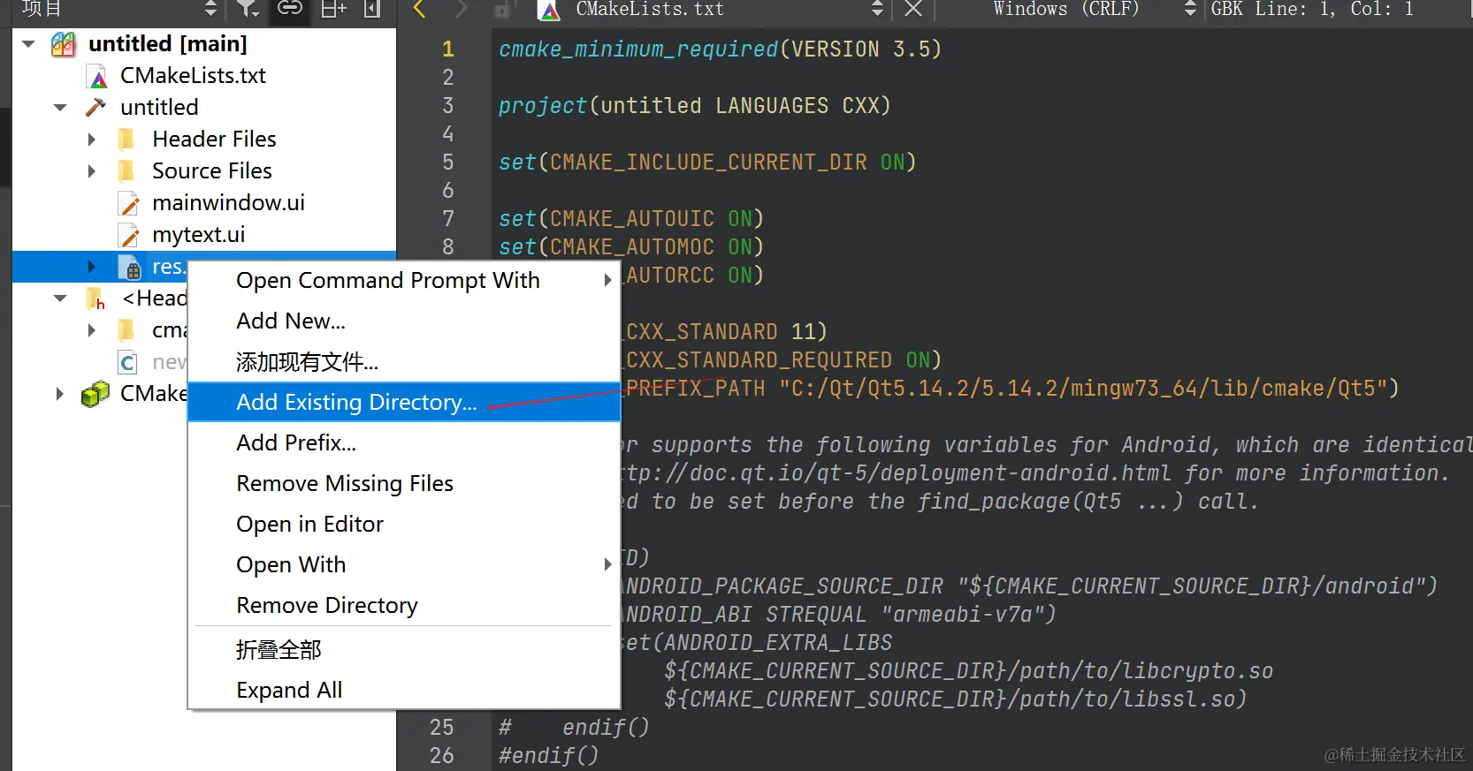
Task: Collapse the untitled target node
Action: [60, 107]
